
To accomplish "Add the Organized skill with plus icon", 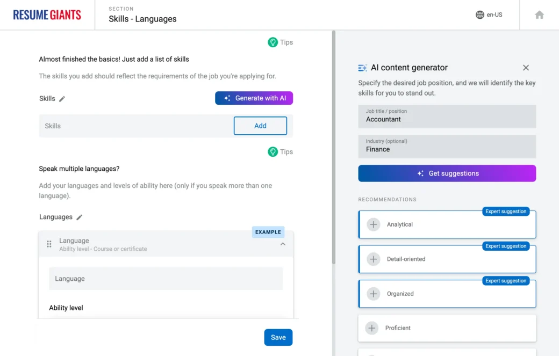I will 374,294.
